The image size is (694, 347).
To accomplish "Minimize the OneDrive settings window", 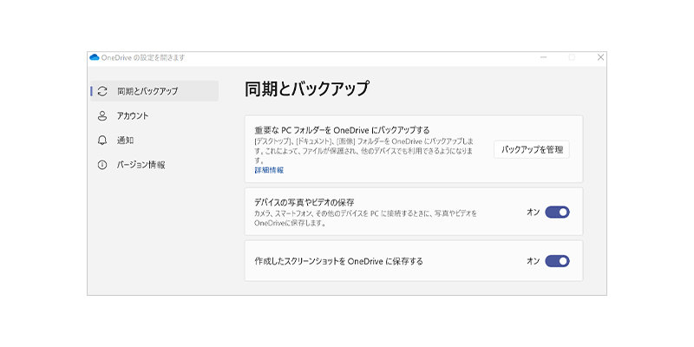I will click(544, 57).
